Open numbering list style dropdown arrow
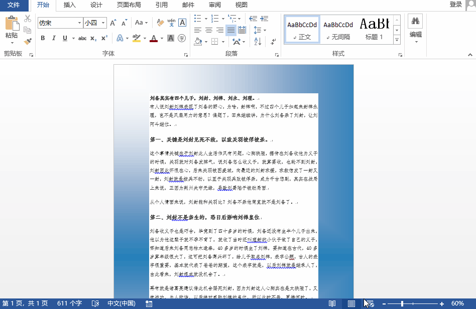This screenshot has height=309, width=476. [x=223, y=19]
